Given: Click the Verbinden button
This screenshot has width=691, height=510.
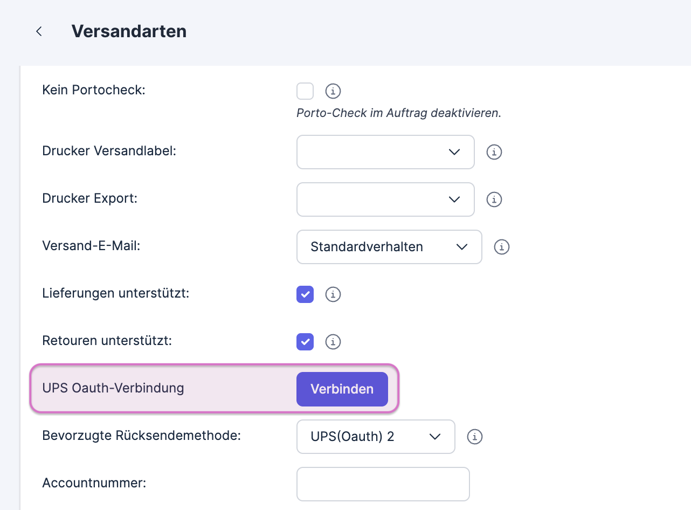Looking at the screenshot, I should [x=342, y=389].
